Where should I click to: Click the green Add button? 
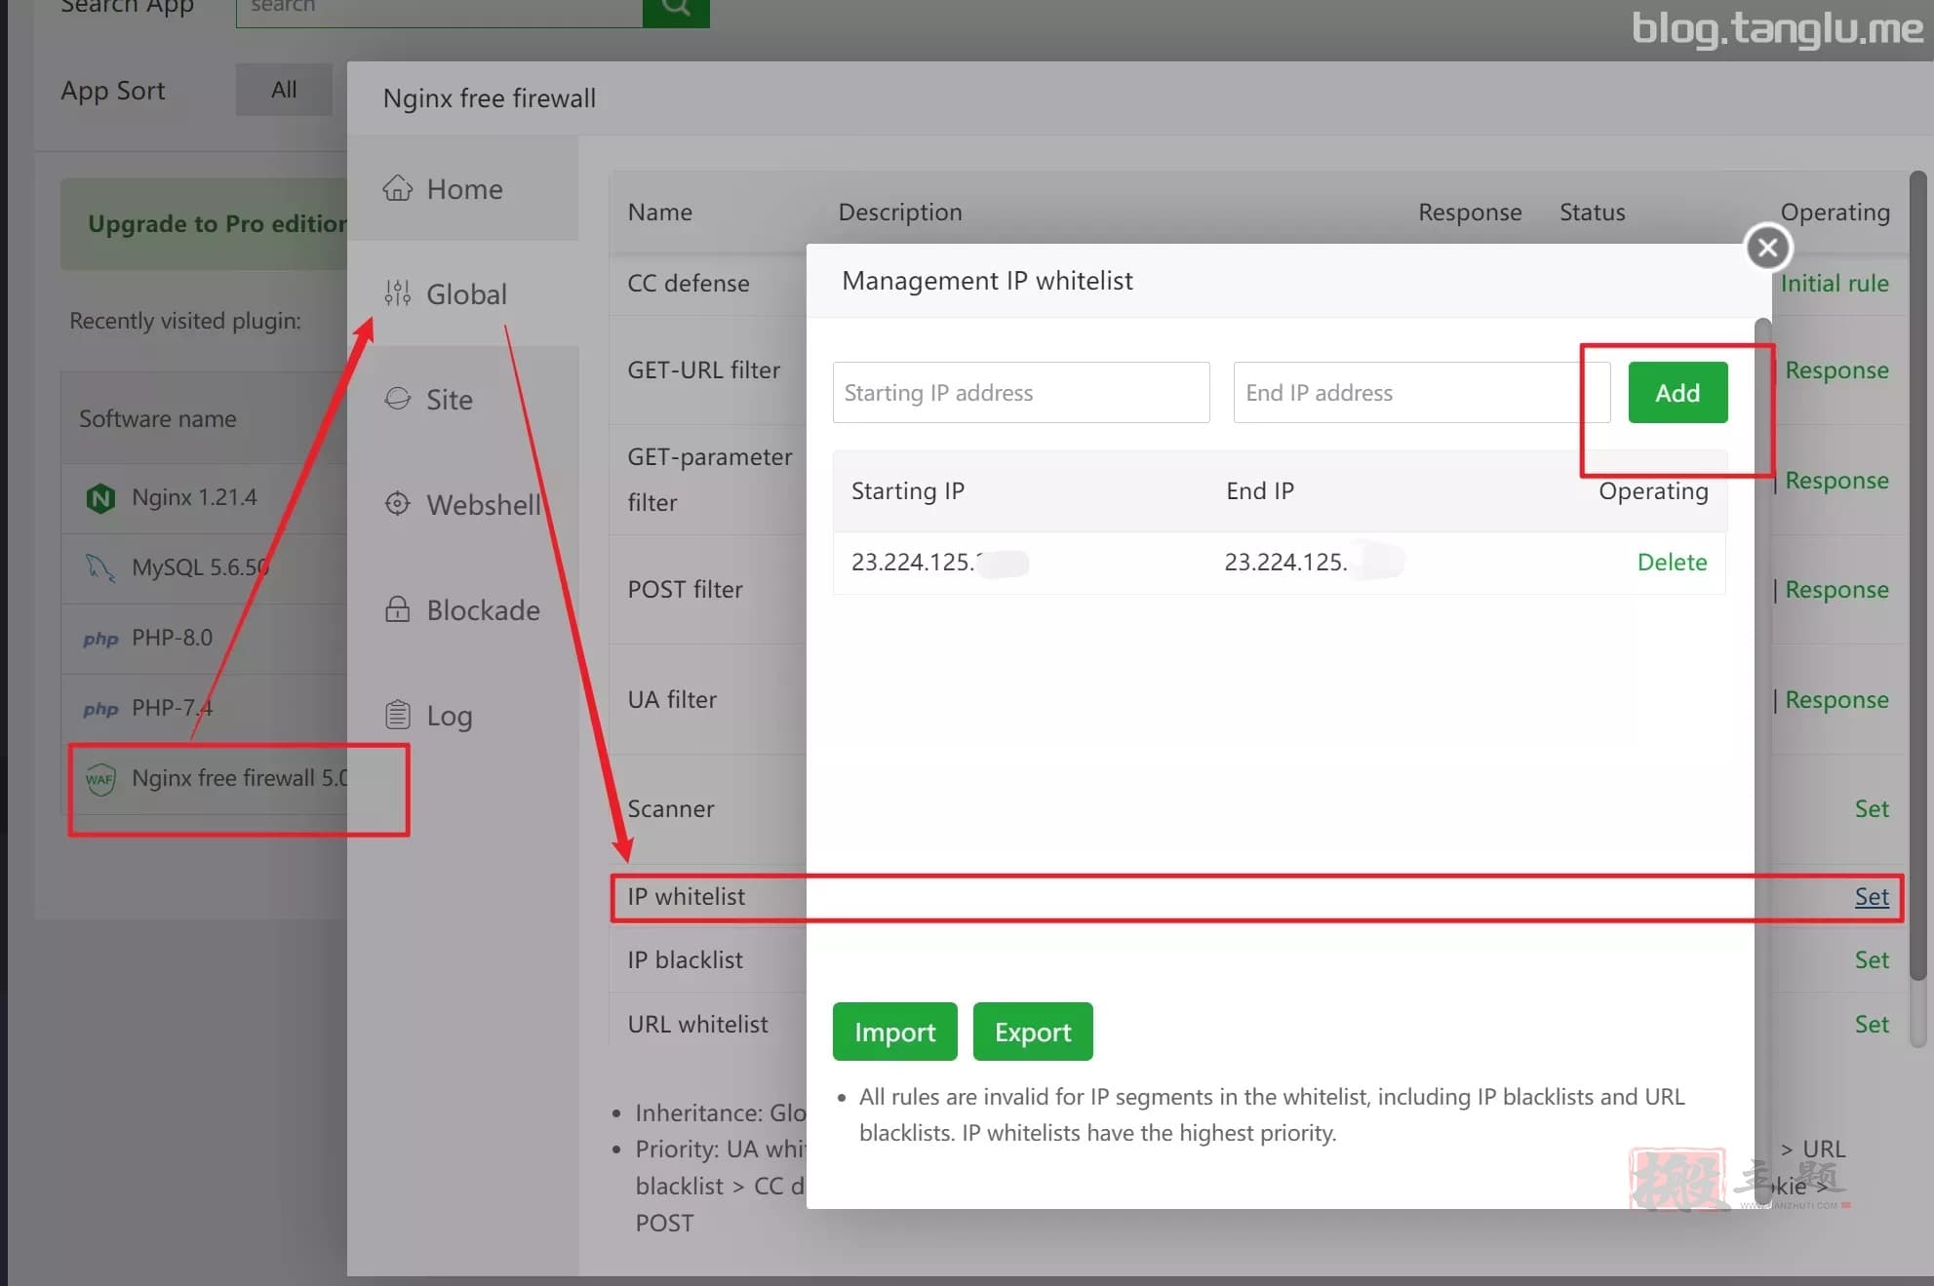coord(1677,392)
